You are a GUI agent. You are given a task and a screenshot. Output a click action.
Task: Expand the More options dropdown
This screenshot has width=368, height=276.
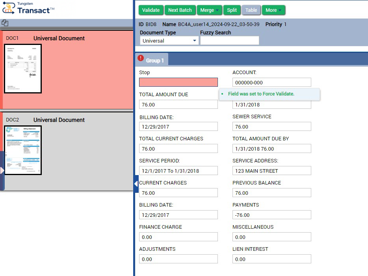[x=273, y=10]
